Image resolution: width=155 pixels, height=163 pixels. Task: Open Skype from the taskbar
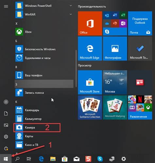coord(100,159)
